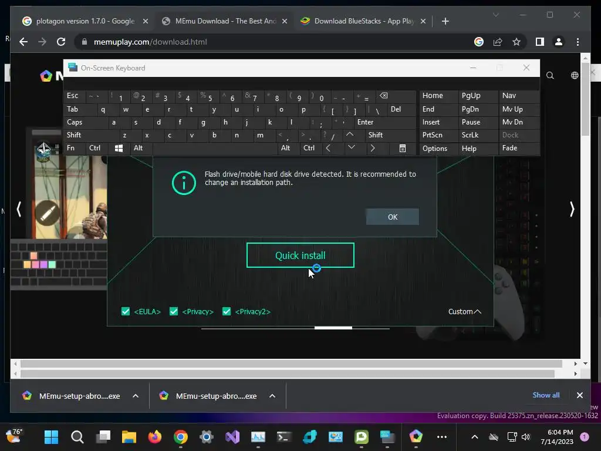Open Terminal from taskbar
This screenshot has height=451, width=601.
(x=284, y=436)
